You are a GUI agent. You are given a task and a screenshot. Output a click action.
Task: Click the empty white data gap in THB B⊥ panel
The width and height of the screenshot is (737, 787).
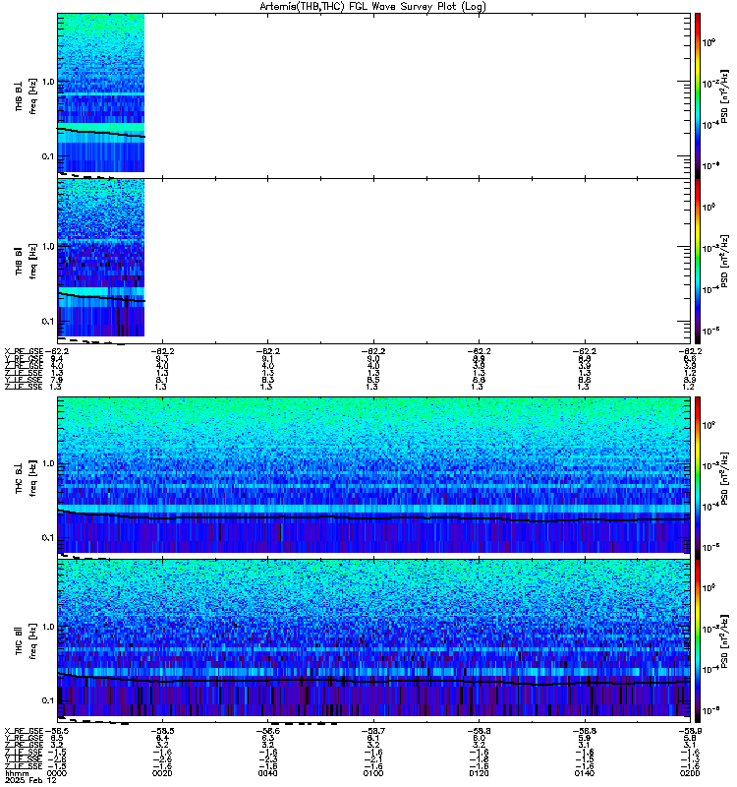pos(416,94)
